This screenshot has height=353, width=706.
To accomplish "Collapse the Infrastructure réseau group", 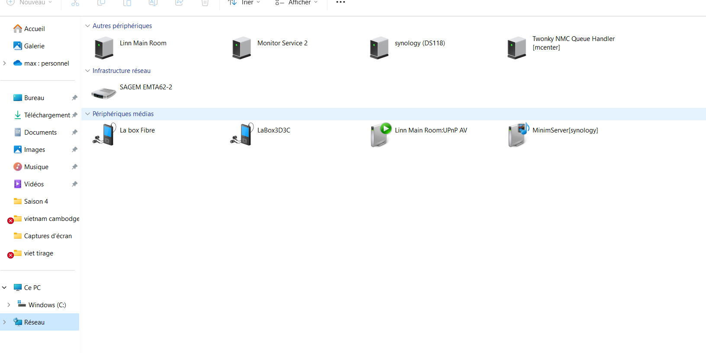I will pyautogui.click(x=88, y=71).
